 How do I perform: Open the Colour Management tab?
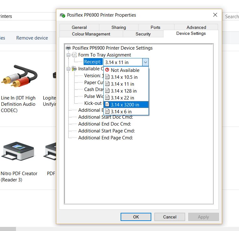pyautogui.click(x=91, y=34)
